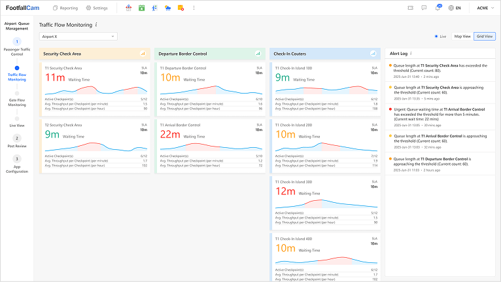Open the T1 Departure Border Control card
The image size is (501, 282).
point(210,89)
